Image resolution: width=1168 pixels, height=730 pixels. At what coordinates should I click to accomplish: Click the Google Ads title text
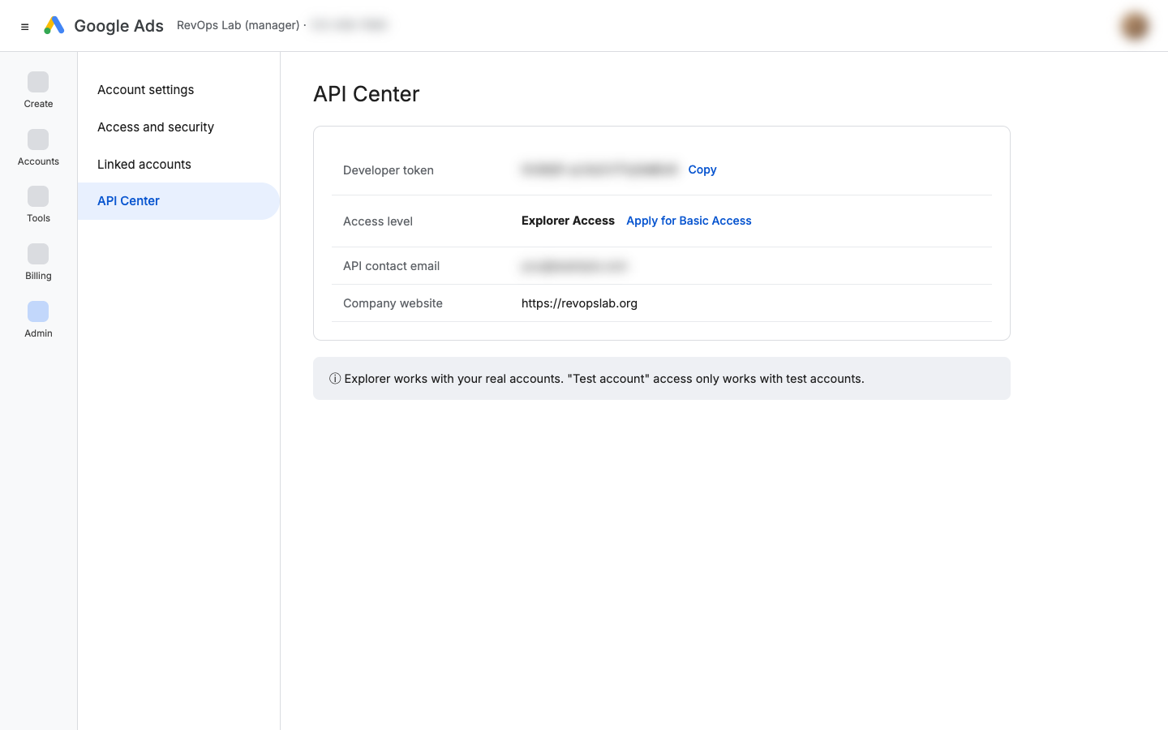pos(118,26)
